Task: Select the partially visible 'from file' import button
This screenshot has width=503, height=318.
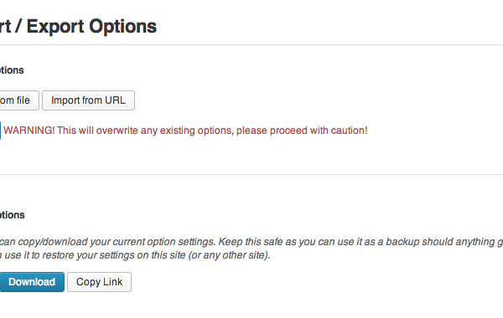Action: click(19, 100)
